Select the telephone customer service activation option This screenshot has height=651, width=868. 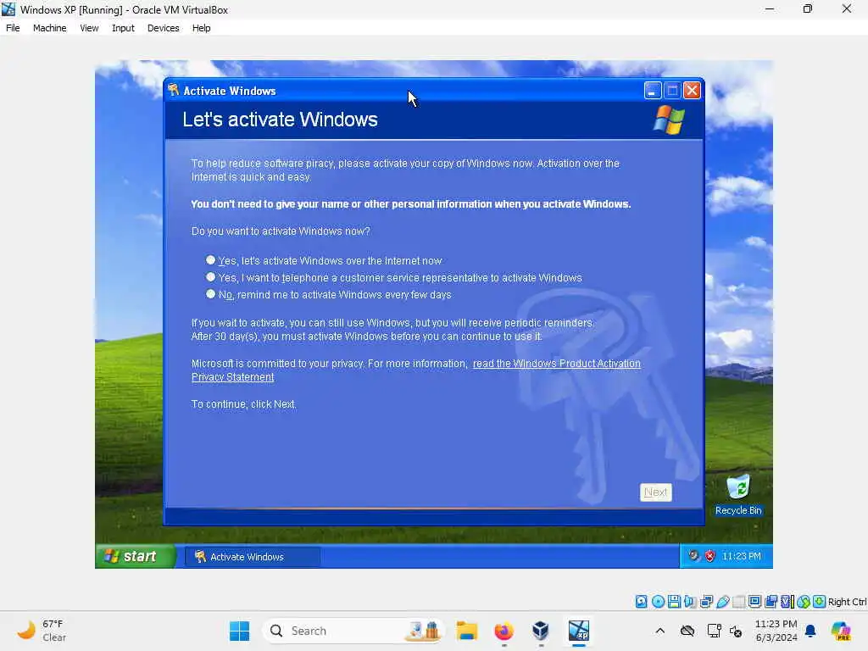pos(210,277)
